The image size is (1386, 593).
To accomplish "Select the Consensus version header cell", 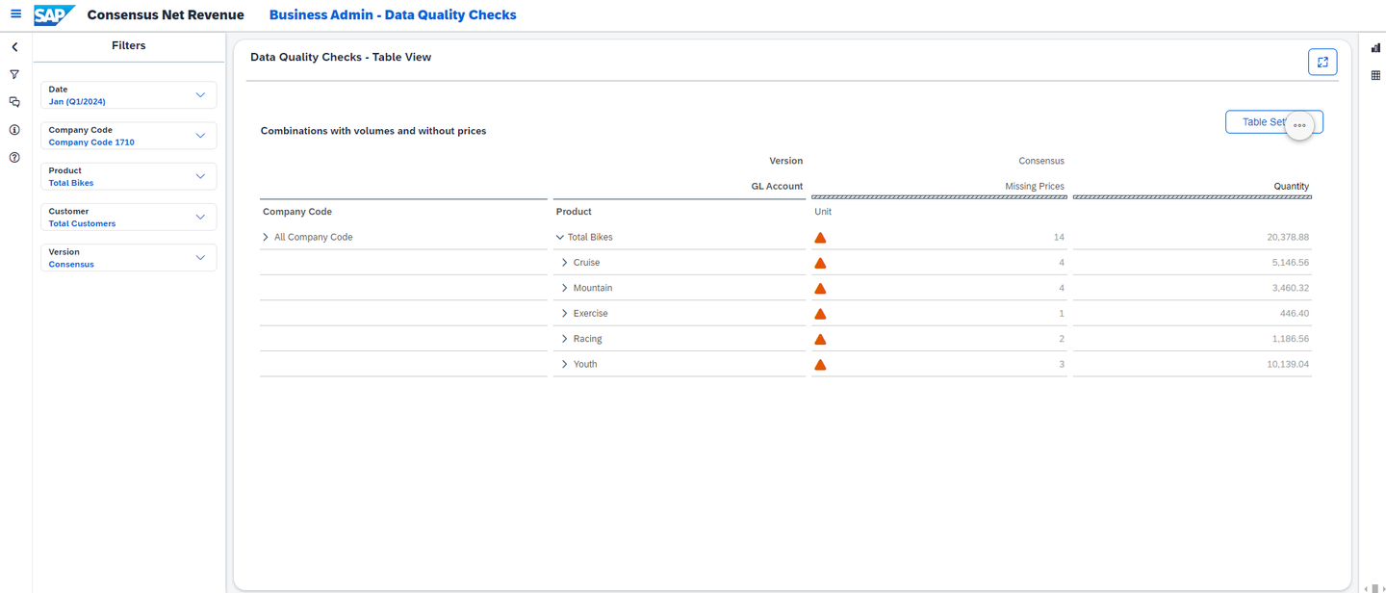I will click(x=1041, y=161).
